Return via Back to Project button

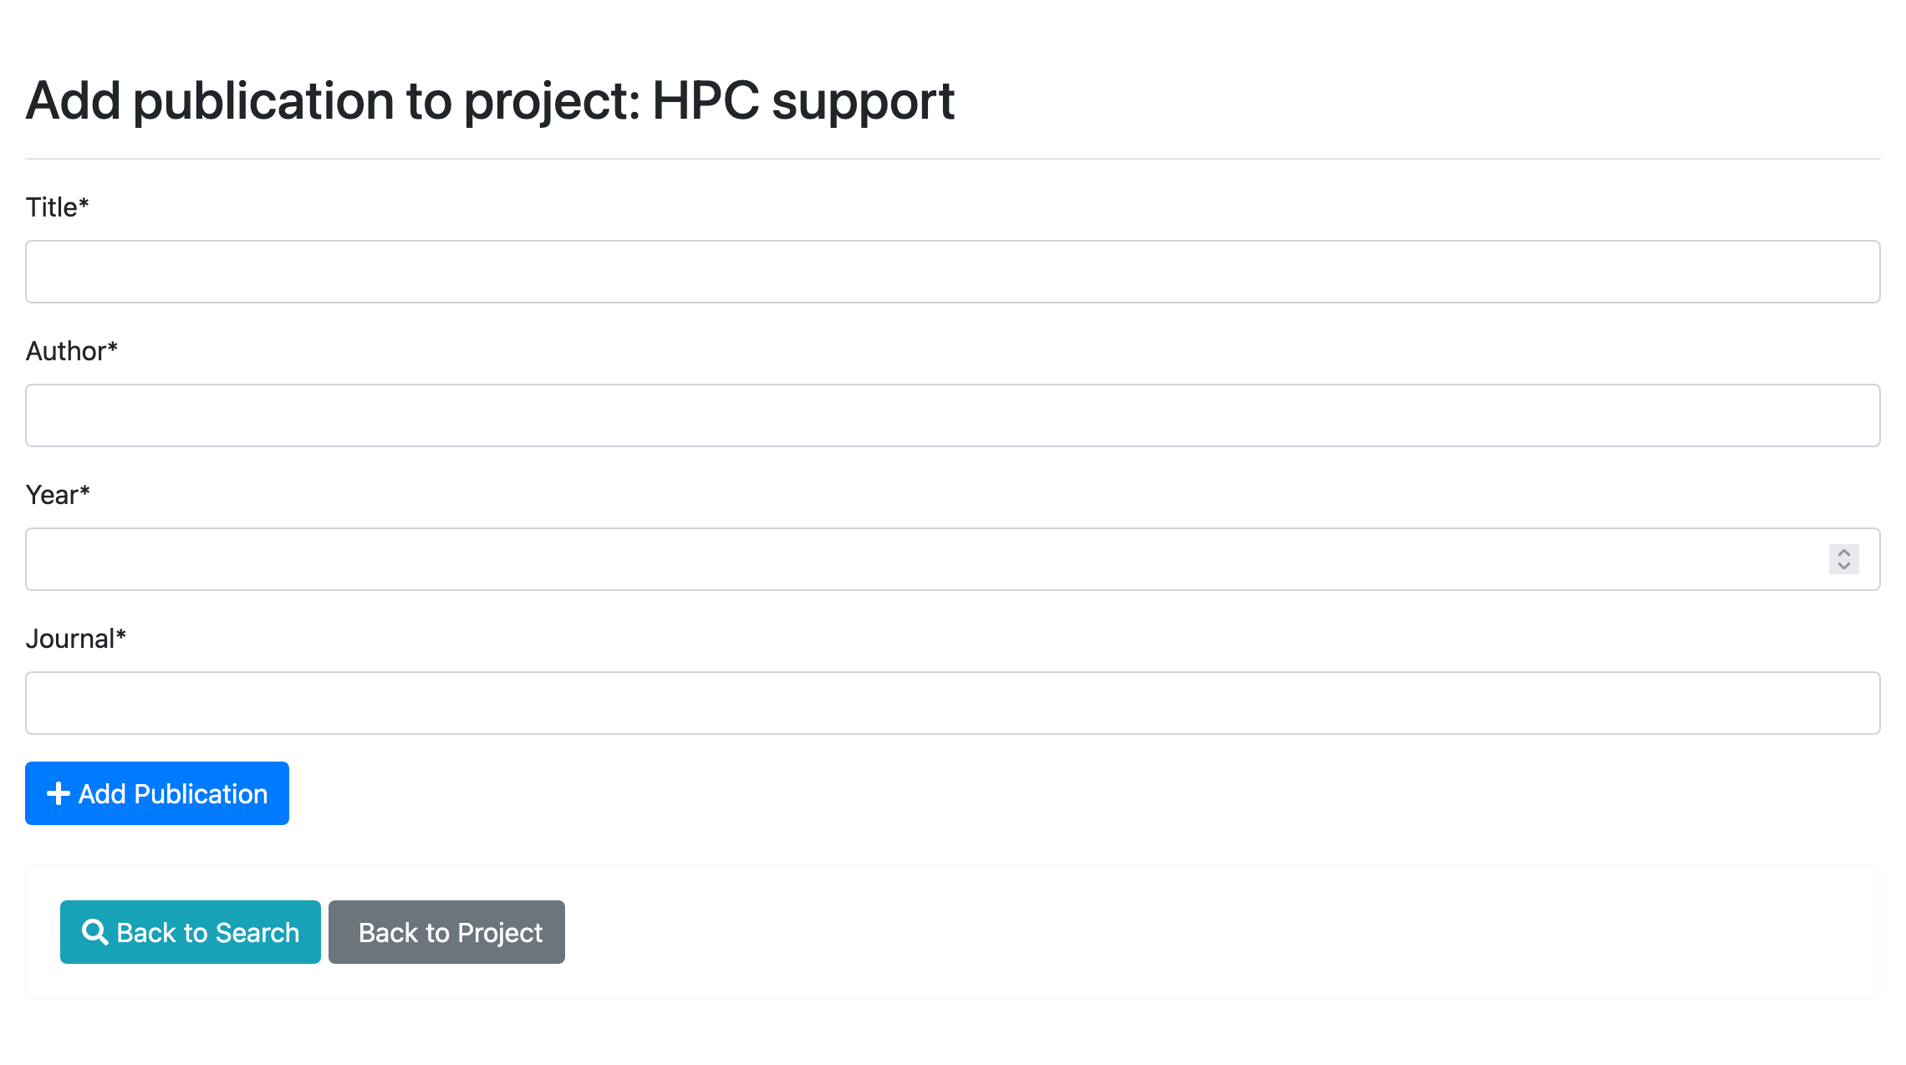(446, 932)
